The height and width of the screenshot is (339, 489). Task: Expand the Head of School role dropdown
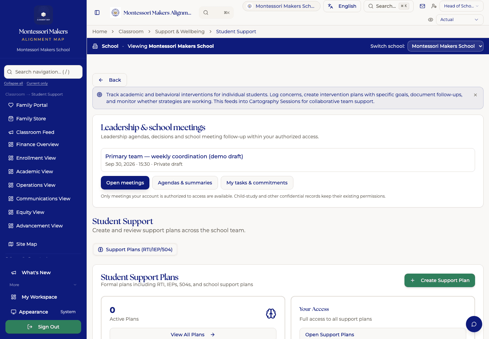pyautogui.click(x=461, y=6)
